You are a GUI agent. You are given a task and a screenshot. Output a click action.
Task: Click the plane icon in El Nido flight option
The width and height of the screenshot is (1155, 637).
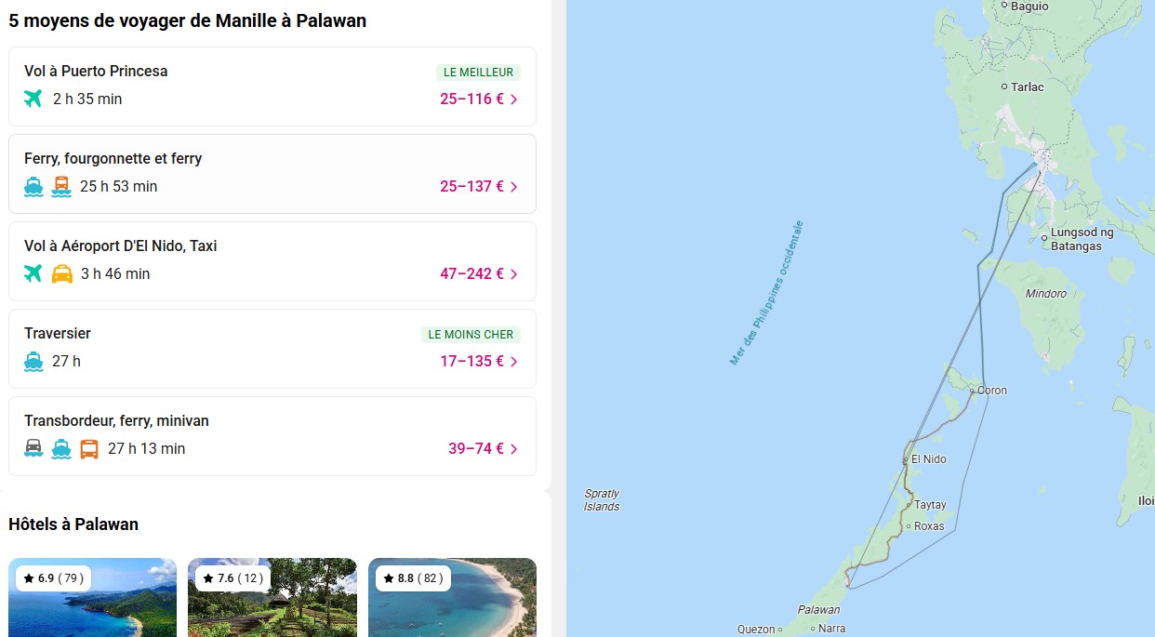[33, 273]
